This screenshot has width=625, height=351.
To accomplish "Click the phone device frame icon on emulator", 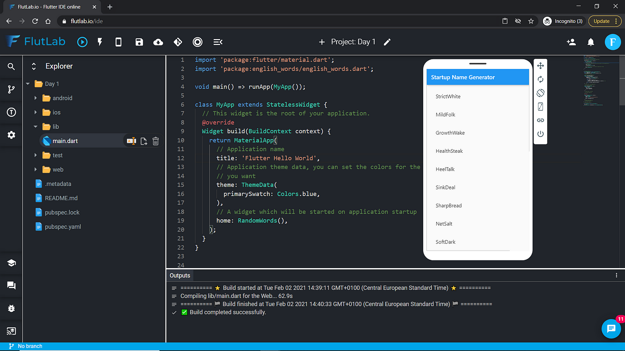I will 540,107.
